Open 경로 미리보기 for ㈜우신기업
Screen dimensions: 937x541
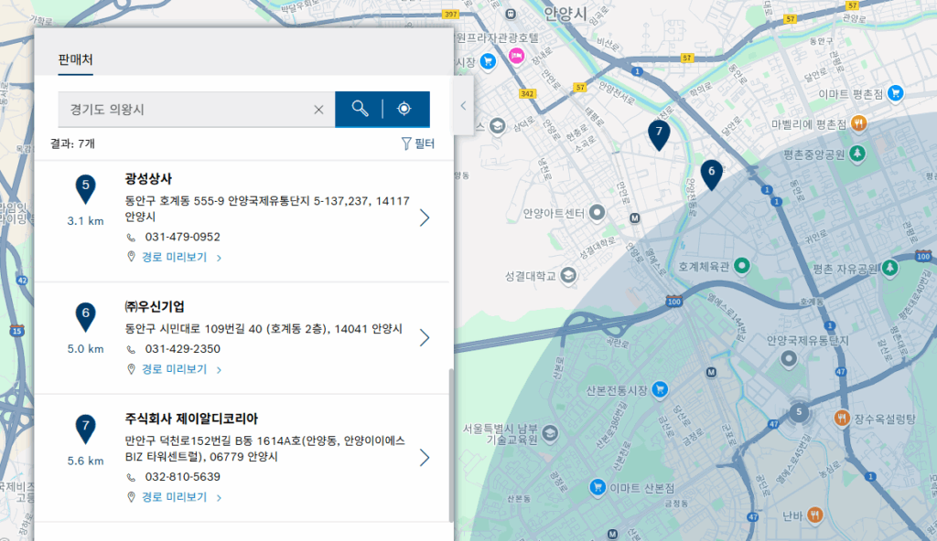[174, 369]
